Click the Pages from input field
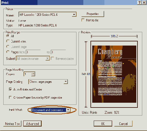The width and height of the screenshot is (147, 131). point(33,52)
